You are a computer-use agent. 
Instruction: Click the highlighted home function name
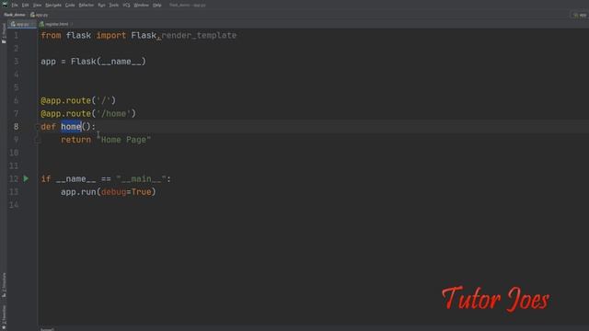[71, 127]
